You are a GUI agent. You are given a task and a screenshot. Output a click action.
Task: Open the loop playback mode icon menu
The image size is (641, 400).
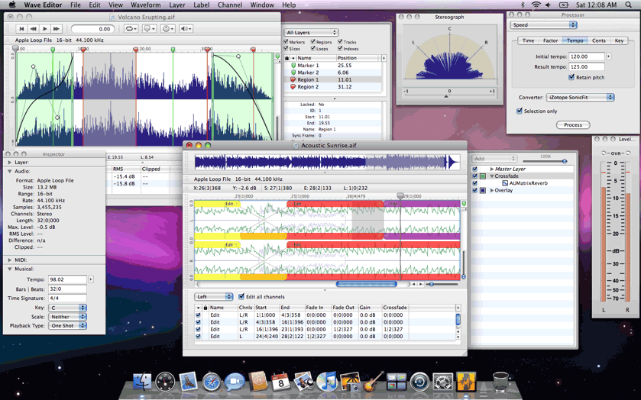pyautogui.click(x=131, y=29)
